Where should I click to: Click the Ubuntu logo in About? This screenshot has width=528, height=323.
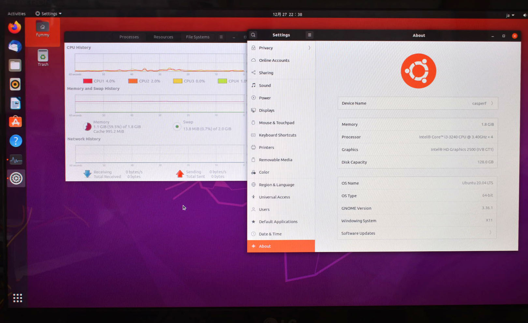(418, 71)
